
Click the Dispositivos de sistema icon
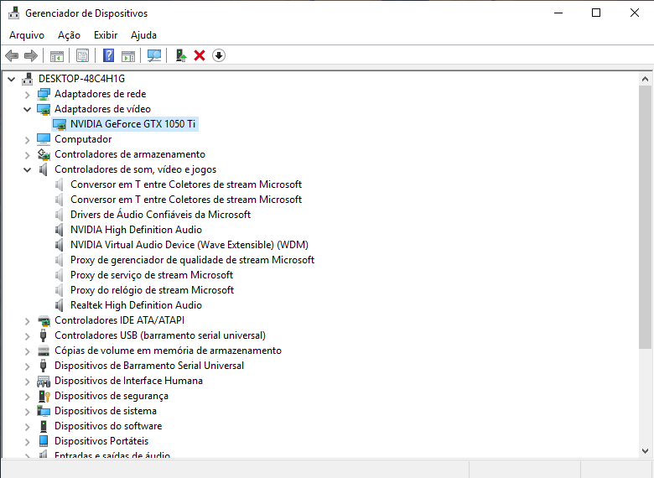[x=44, y=411]
